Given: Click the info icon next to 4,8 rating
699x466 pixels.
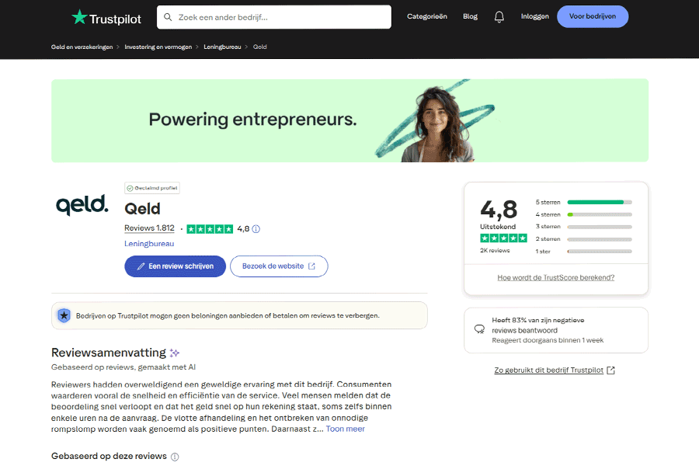Looking at the screenshot, I should pyautogui.click(x=256, y=229).
